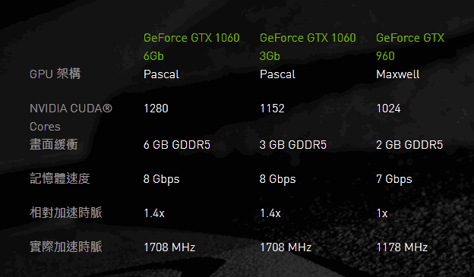Click the 1280 CUDA cores value
This screenshot has height=277, width=474.
tap(156, 109)
